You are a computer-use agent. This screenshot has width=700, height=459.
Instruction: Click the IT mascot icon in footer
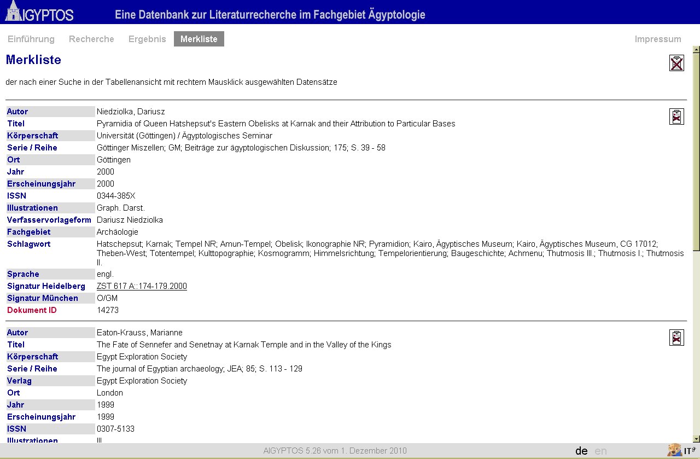click(x=674, y=450)
